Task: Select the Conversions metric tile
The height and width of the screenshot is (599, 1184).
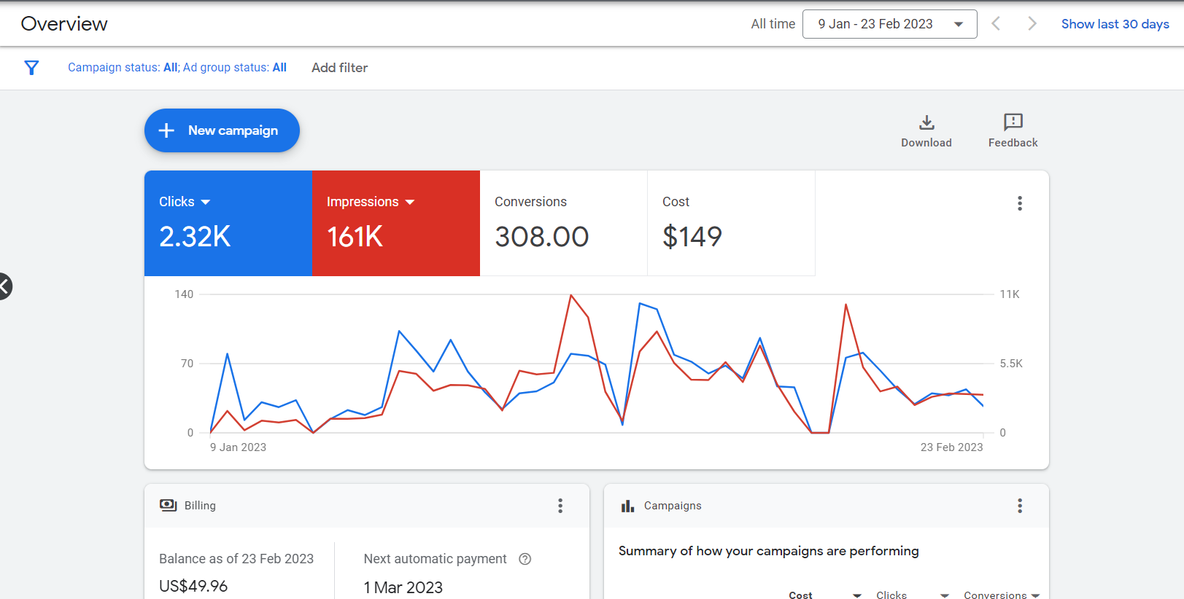Action: (x=563, y=223)
